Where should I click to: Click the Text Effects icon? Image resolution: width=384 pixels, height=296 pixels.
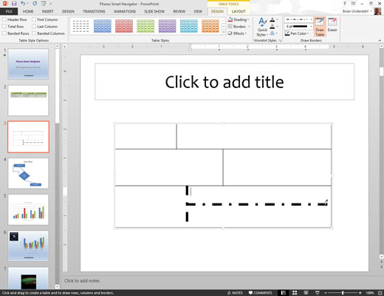point(272,33)
